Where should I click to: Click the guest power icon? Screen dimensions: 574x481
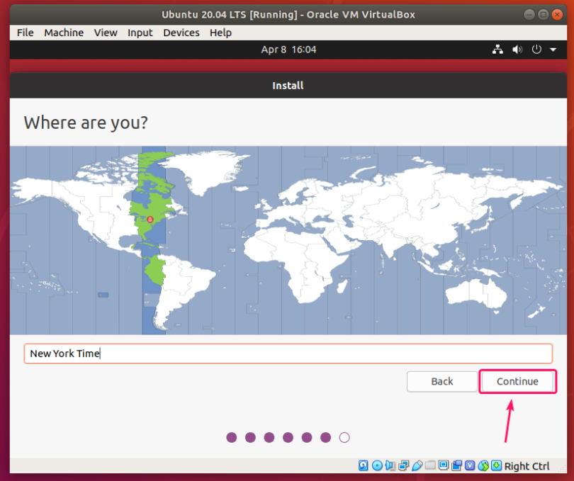coord(536,49)
